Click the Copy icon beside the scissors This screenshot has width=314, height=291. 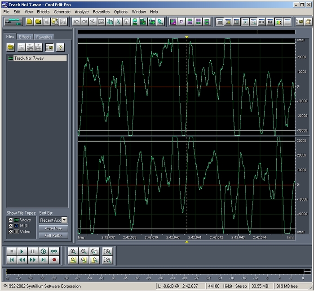coord(110,22)
